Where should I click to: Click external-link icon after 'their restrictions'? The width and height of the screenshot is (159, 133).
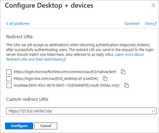tap(64, 59)
